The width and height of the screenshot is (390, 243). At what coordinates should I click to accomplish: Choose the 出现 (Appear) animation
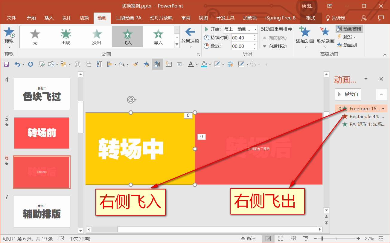[x=66, y=37]
